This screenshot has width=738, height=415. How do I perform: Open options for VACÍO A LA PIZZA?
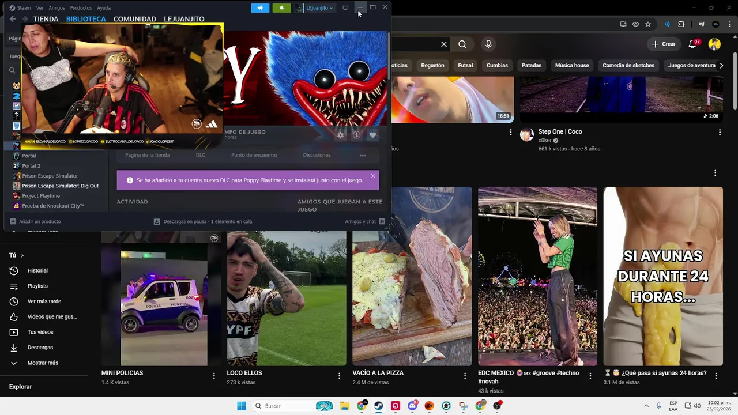pos(465,376)
